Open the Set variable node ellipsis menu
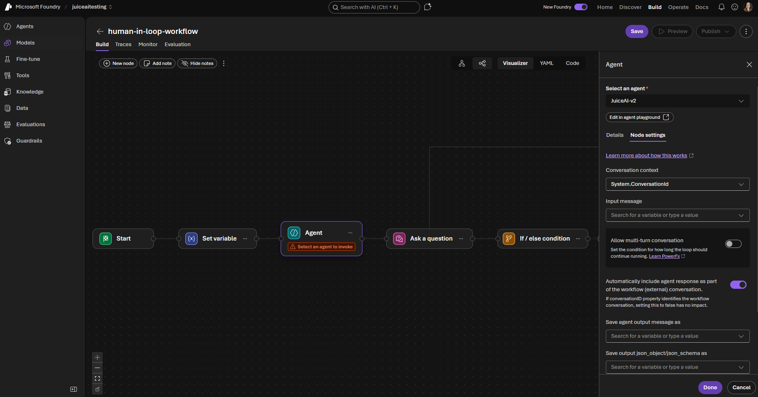The height and width of the screenshot is (397, 758). [245, 239]
